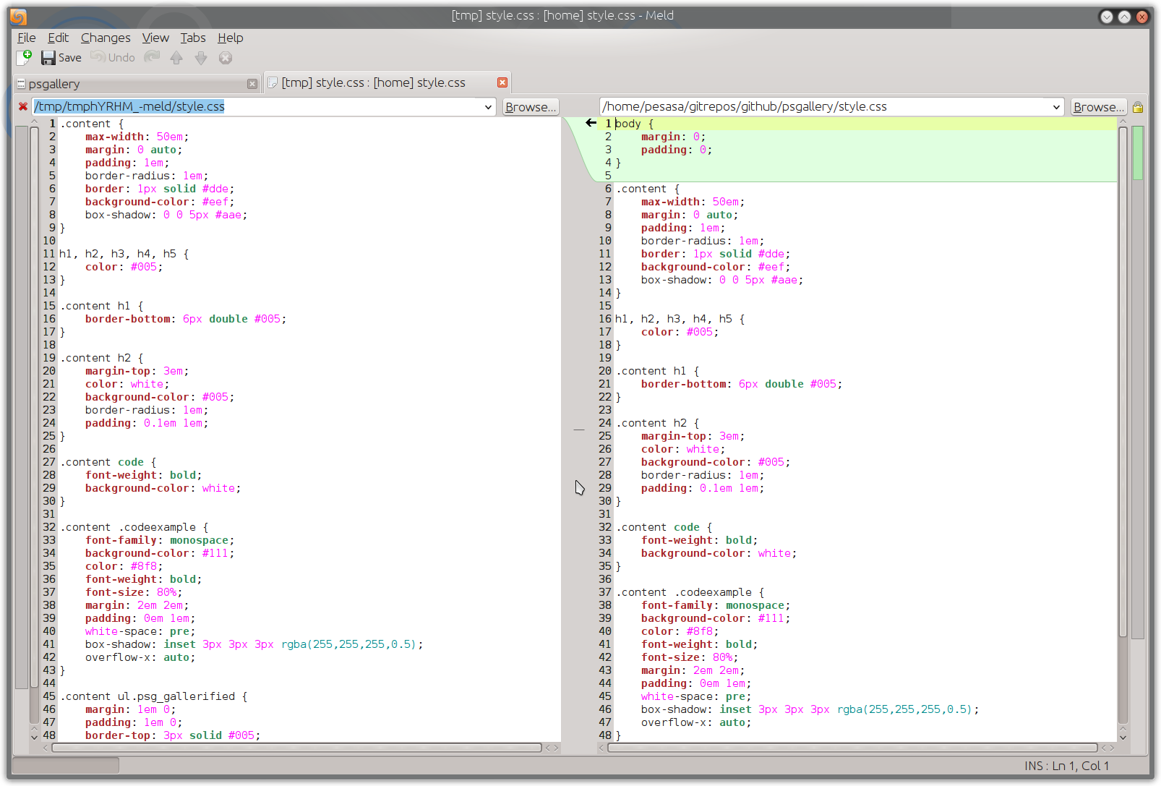Viewport: 1161px width, 786px height.
Task: Close the style.css comparison tab
Action: (502, 82)
